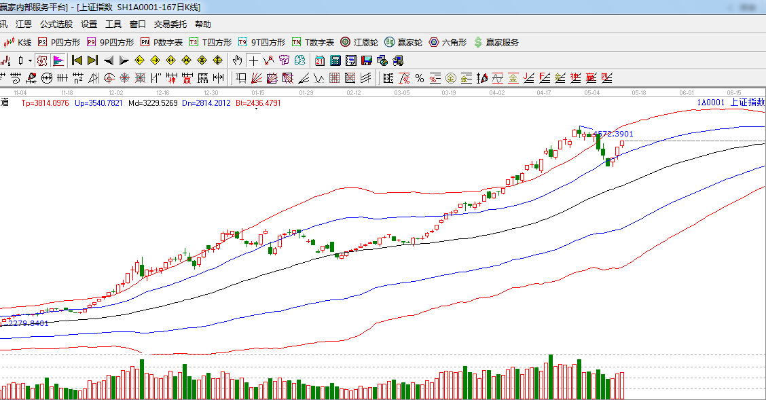Image resolution: width=766 pixels, height=400 pixels.
Task: Toggle the gray play-forward triangle button
Action: pos(124,60)
